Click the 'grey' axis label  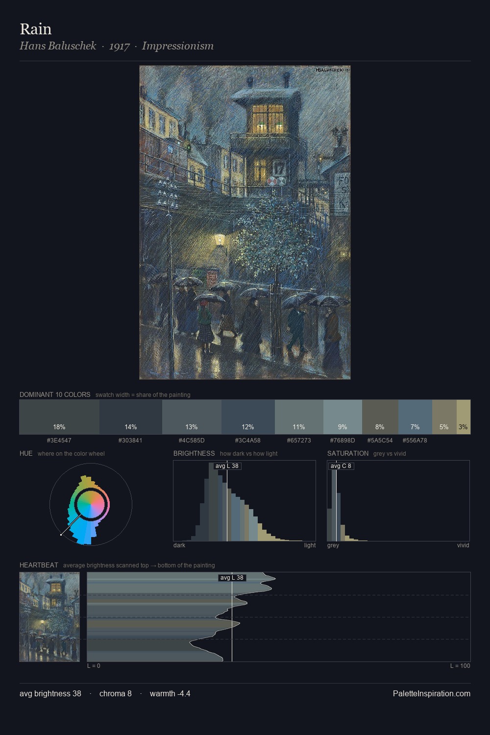tap(333, 545)
